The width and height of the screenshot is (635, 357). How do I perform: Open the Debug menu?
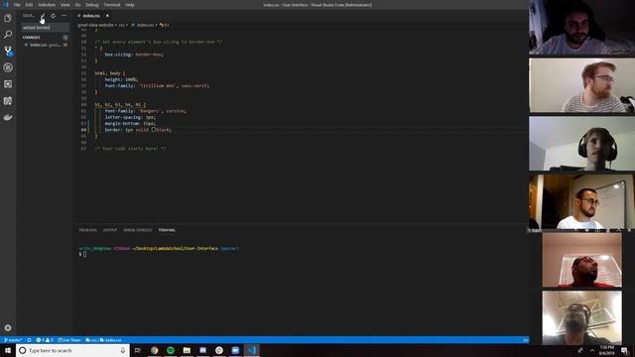coord(92,5)
